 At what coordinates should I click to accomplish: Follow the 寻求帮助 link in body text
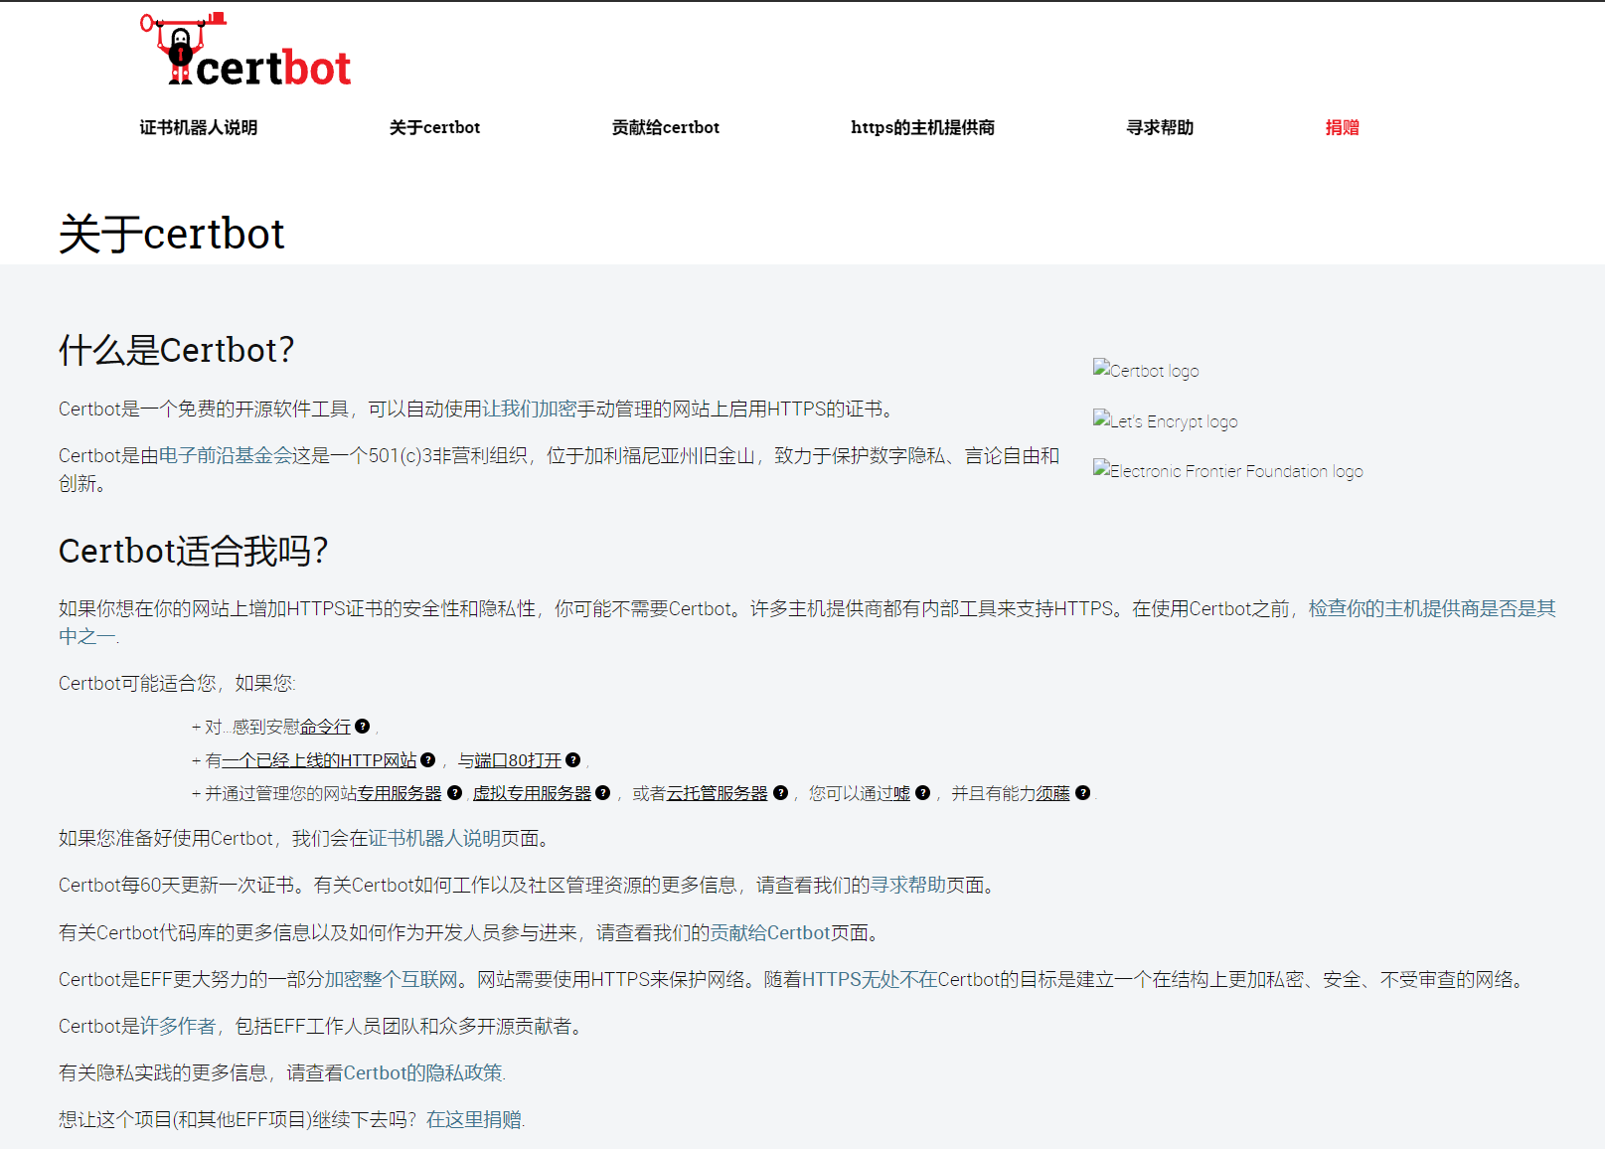(907, 886)
